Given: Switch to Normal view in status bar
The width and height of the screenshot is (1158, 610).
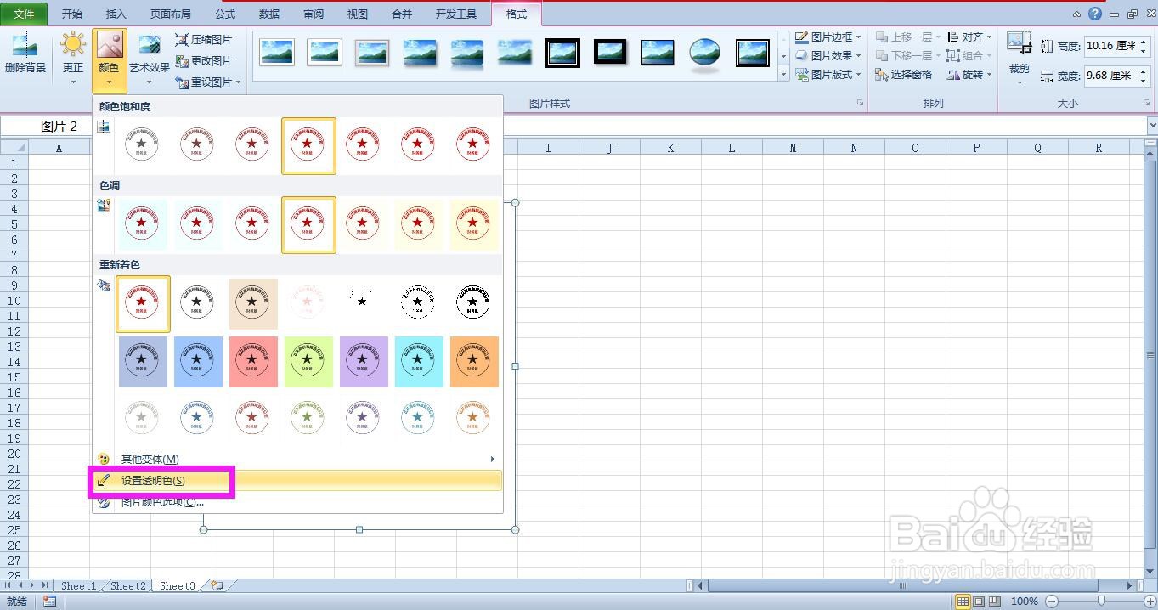Looking at the screenshot, I should pyautogui.click(x=963, y=602).
